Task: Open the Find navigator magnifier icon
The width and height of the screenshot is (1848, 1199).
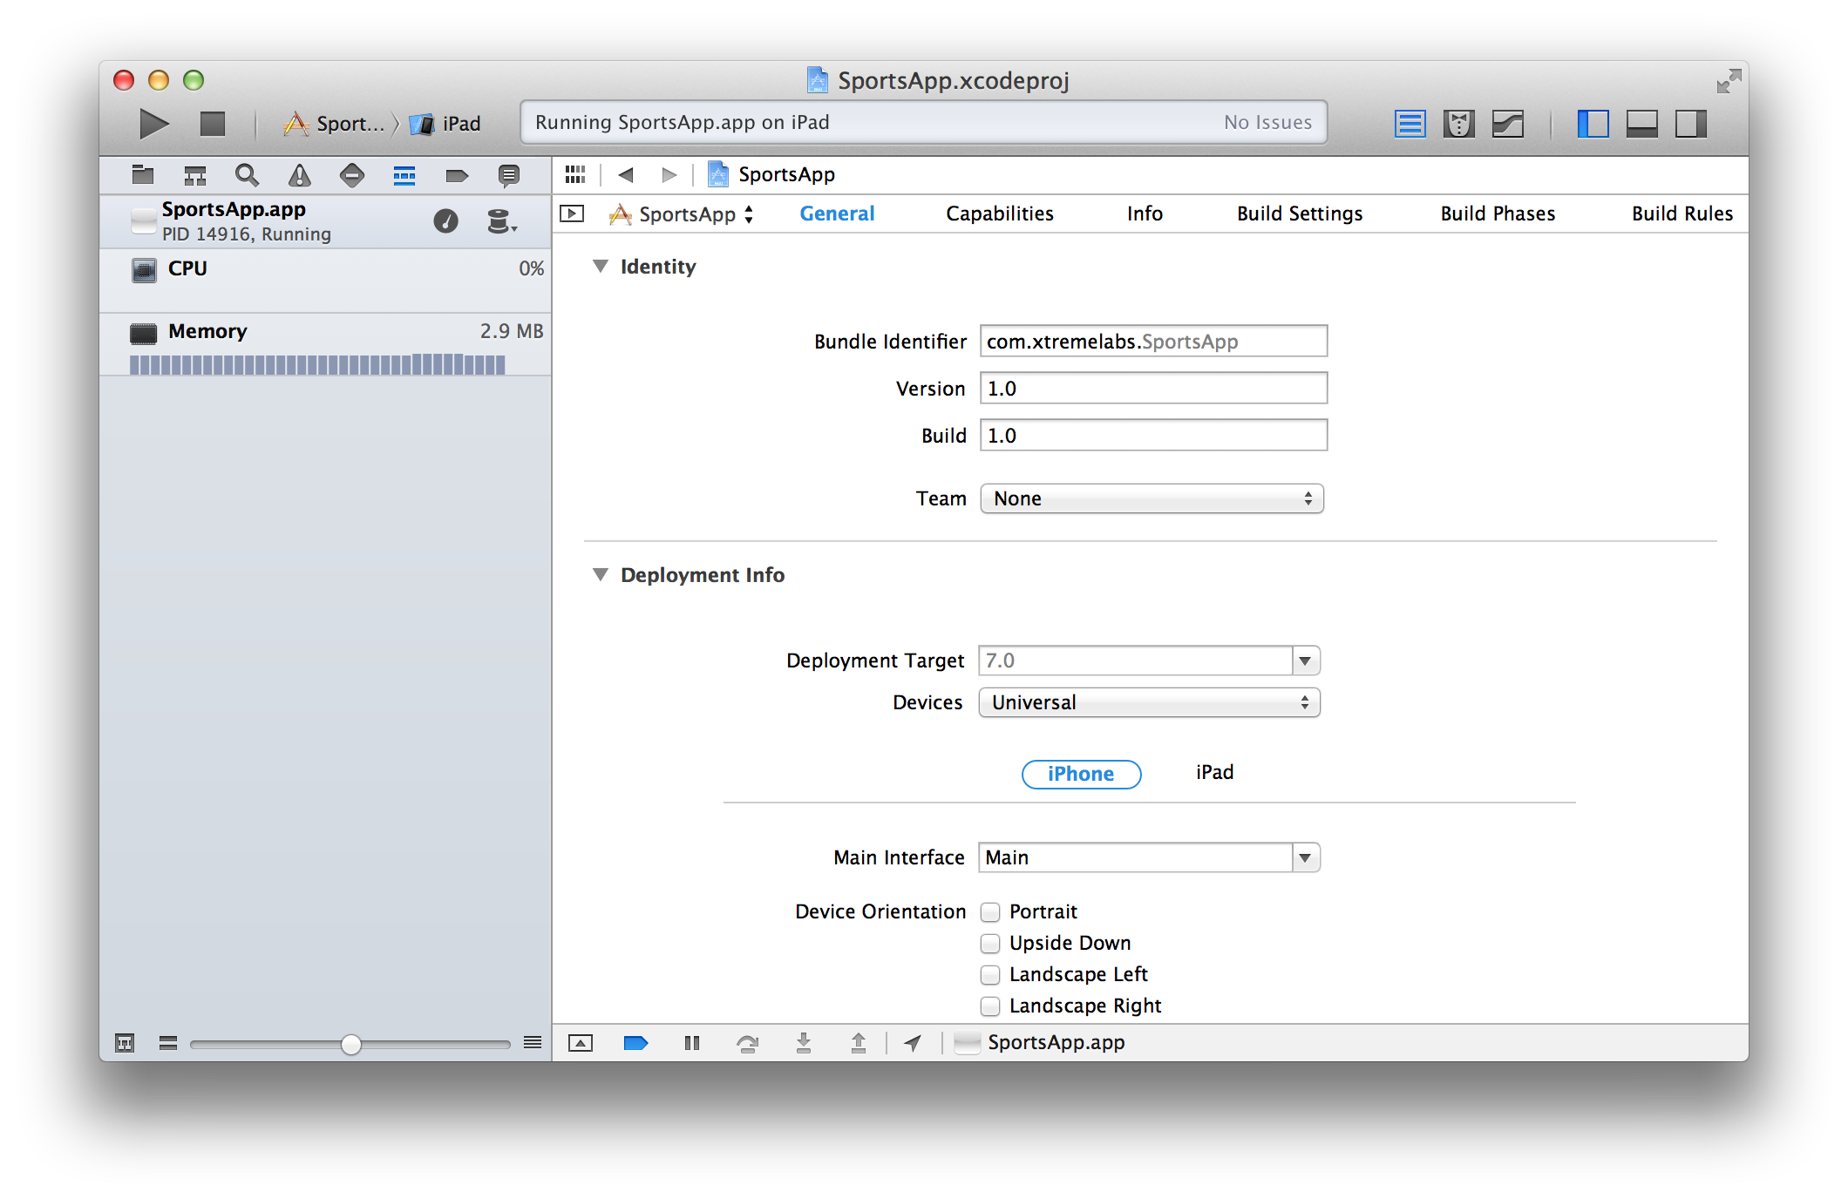Action: (x=247, y=175)
